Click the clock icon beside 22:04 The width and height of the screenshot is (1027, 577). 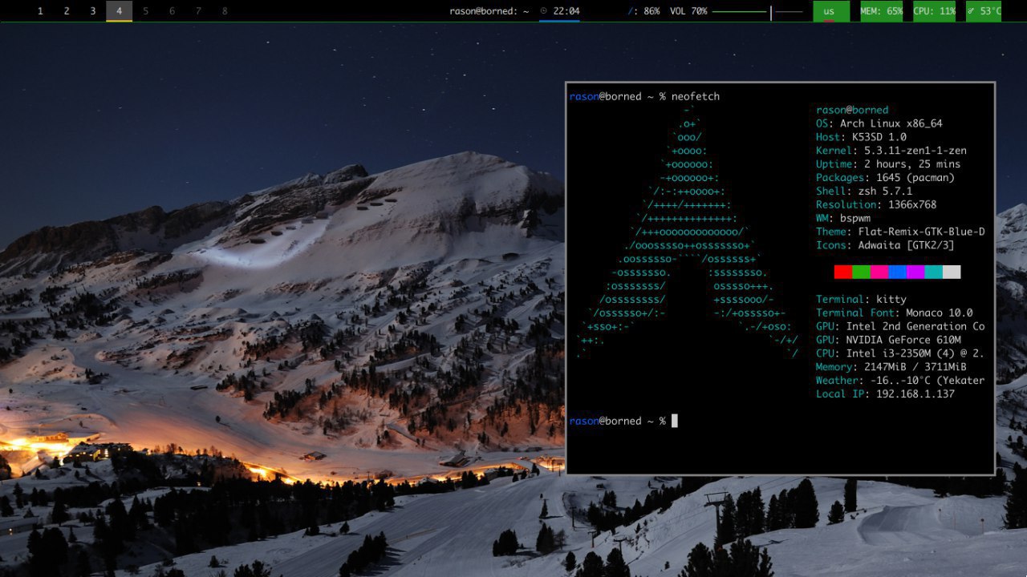coord(544,11)
